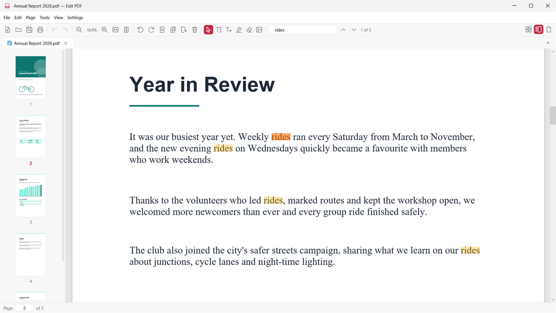
Task: Open the Edit menu
Action: pos(18,17)
